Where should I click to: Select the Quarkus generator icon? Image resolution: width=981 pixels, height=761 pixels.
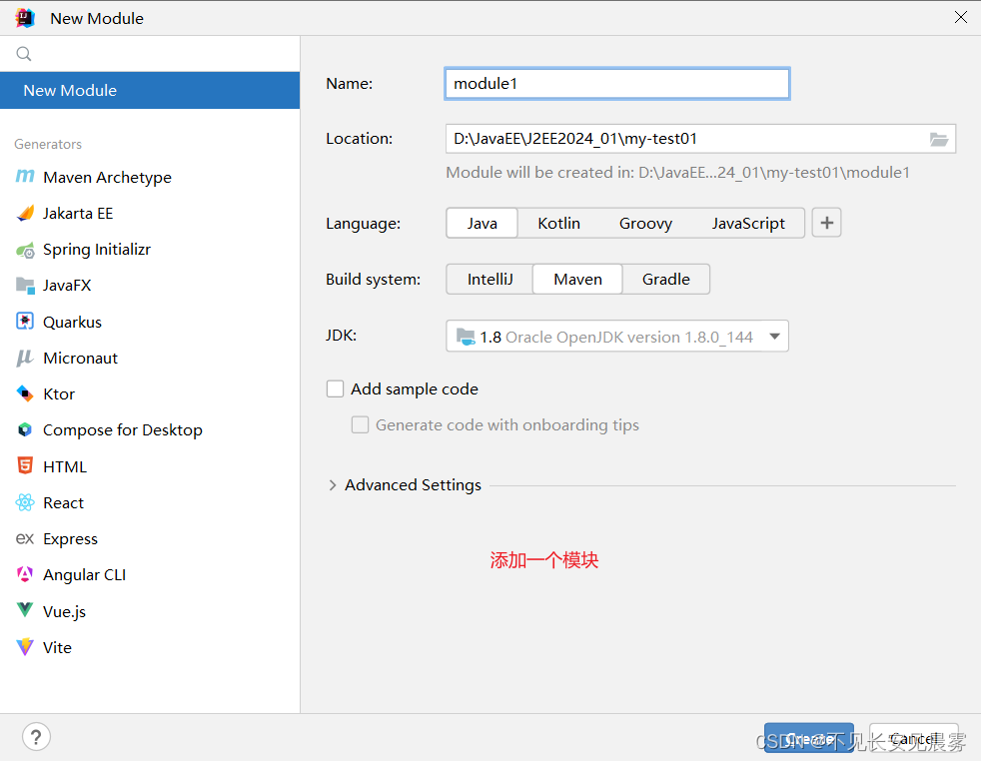click(x=25, y=322)
